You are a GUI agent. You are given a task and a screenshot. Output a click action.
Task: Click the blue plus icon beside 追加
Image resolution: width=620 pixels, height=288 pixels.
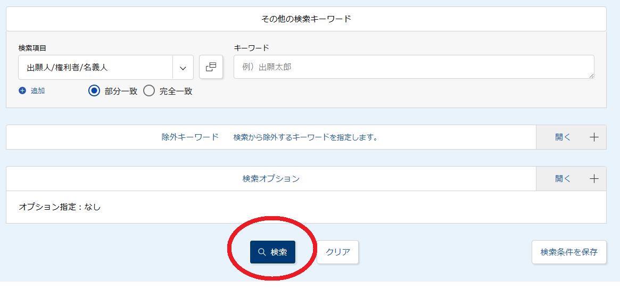(22, 91)
